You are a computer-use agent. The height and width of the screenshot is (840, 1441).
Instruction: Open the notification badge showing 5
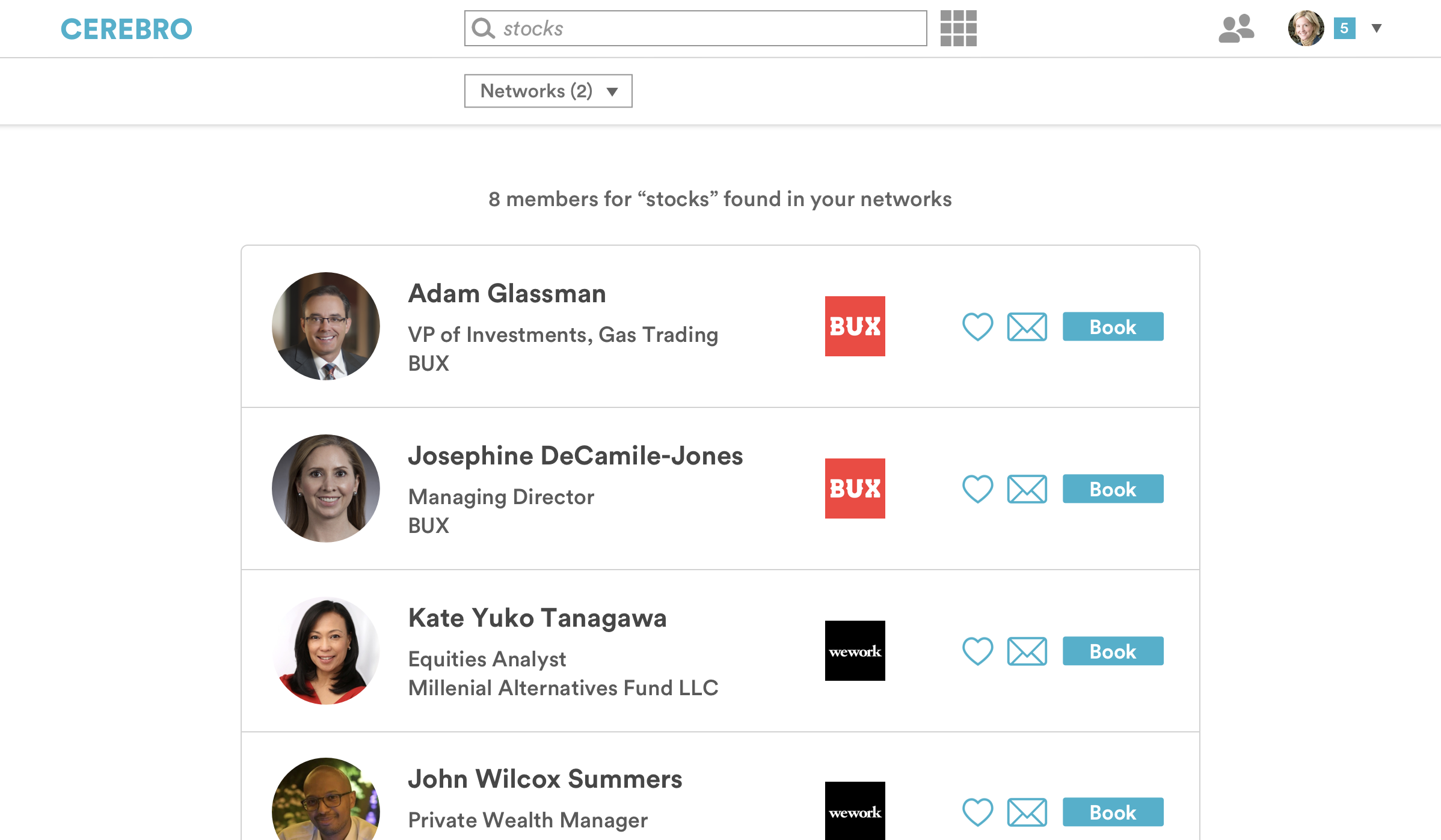pos(1344,28)
